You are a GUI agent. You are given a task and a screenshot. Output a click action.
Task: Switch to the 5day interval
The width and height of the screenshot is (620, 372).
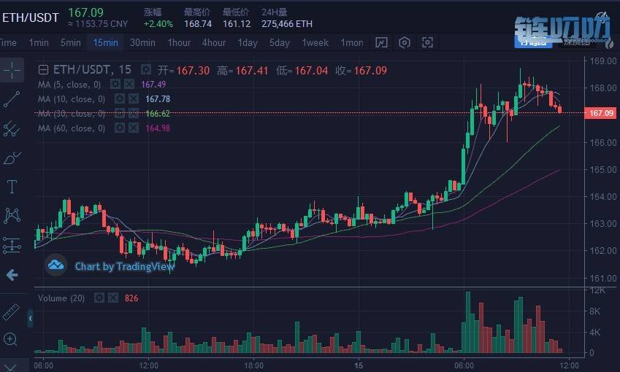point(280,42)
